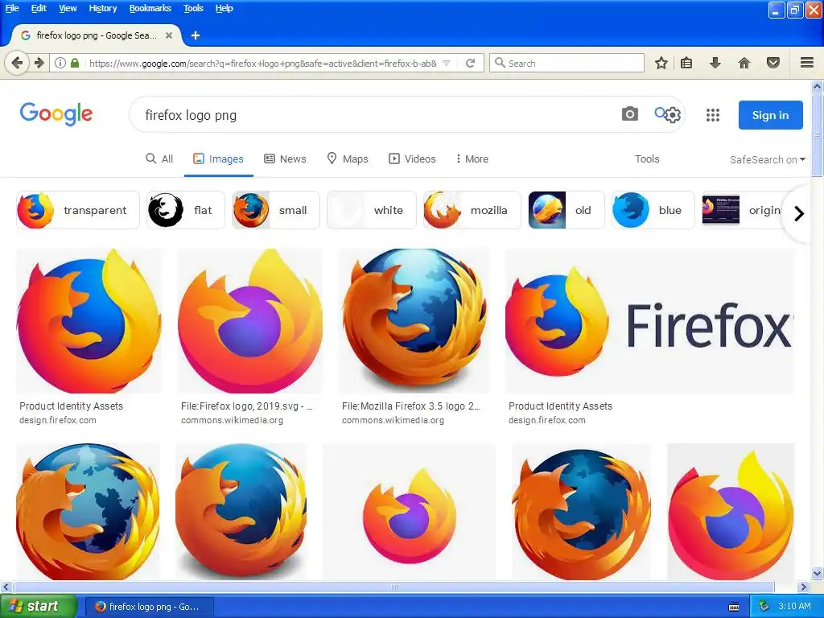
Task: Filter by the small chip
Action: click(275, 210)
